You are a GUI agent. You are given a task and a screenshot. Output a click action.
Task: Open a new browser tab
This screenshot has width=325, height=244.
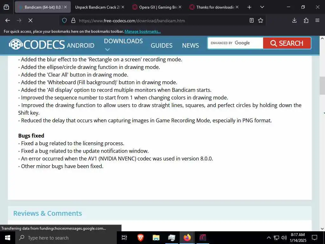(249, 7)
